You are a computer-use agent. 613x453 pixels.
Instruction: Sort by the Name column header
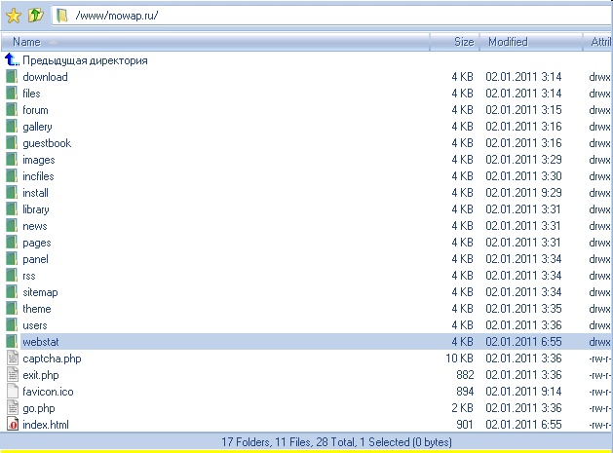click(x=215, y=42)
